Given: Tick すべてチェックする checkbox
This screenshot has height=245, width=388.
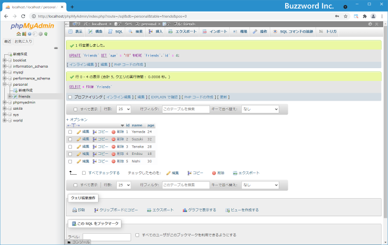Looking at the screenshot, I should 84,173.
